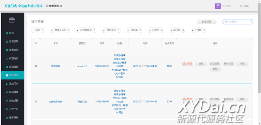This screenshot has height=125, width=261.
Task: Click the 退出 logout link
Action: (x=246, y=6)
